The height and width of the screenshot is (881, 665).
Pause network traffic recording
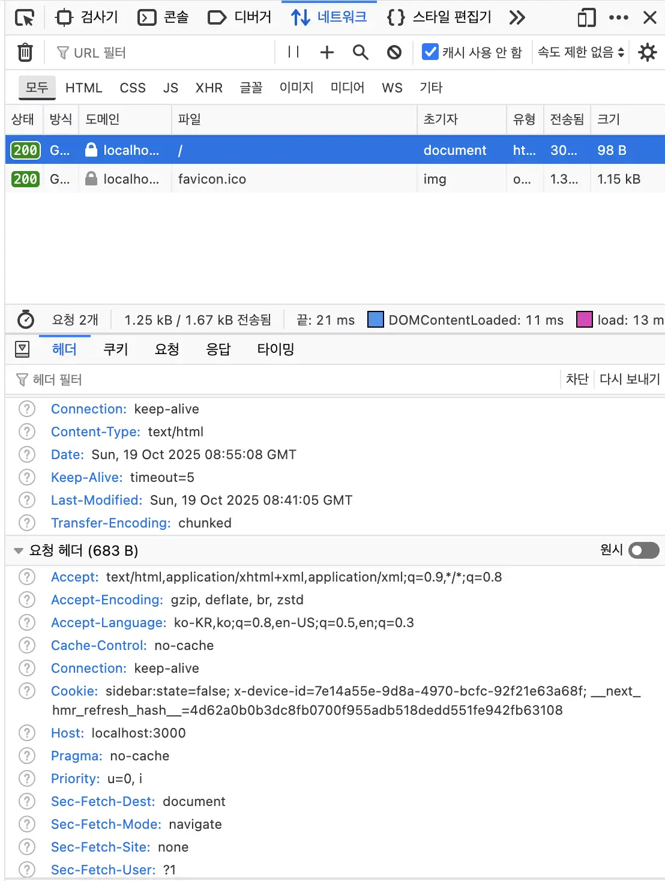pyautogui.click(x=293, y=52)
